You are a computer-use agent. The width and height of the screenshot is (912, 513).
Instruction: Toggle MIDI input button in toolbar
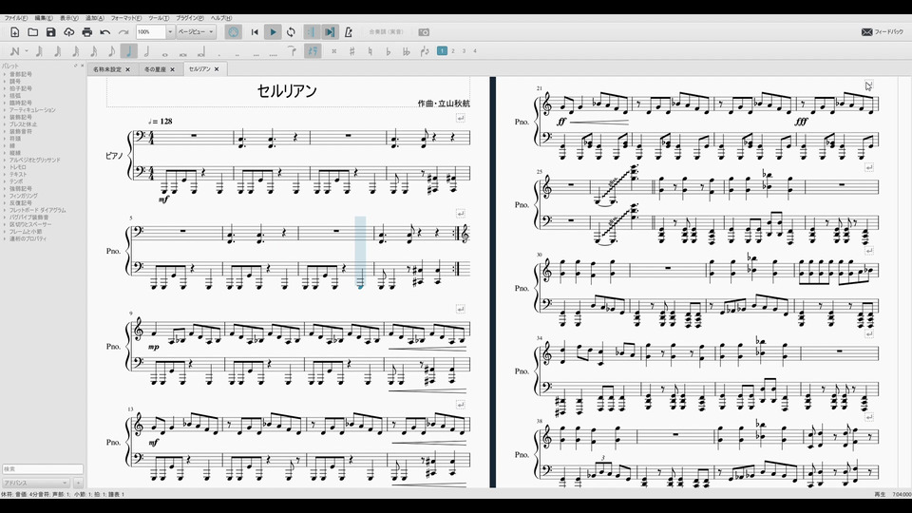point(234,32)
